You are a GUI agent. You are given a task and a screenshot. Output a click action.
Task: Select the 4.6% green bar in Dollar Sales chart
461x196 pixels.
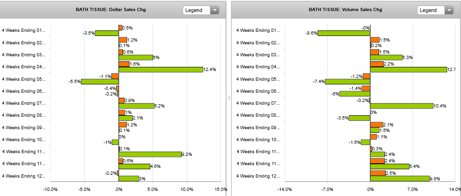tap(134, 166)
